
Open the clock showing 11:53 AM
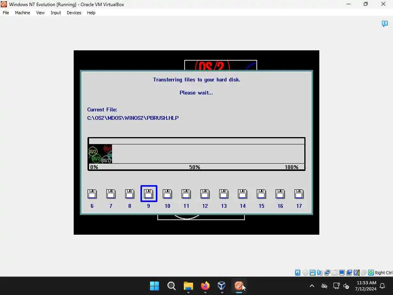tap(366, 286)
